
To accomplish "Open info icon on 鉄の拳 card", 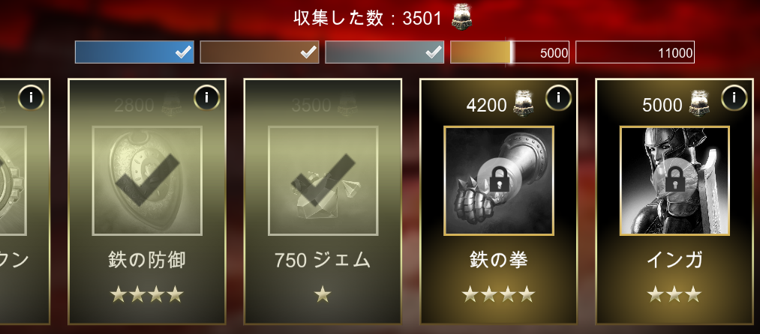I will tap(558, 98).
